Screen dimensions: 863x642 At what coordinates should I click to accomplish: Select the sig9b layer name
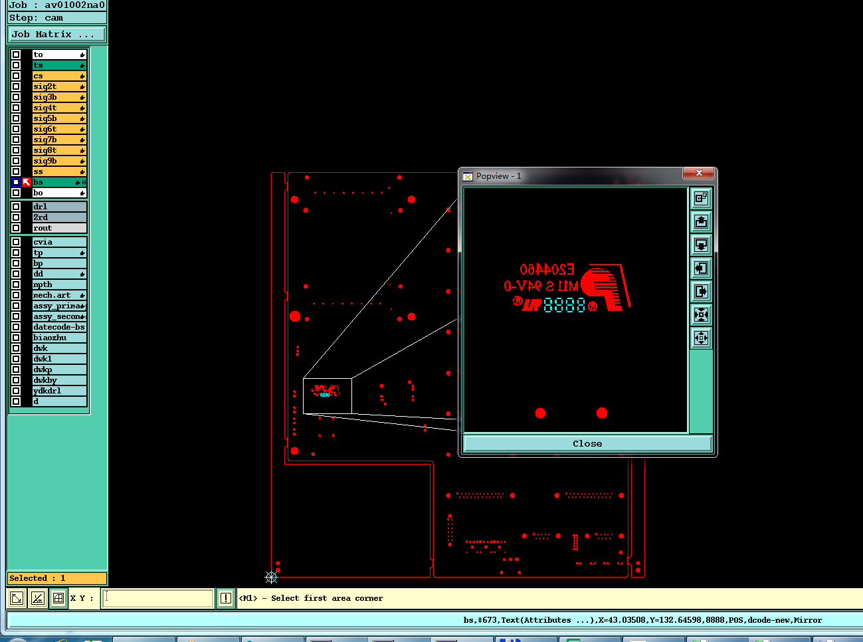point(59,161)
